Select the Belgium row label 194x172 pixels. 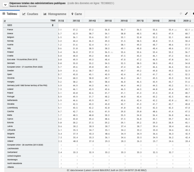[x=10, y=37]
